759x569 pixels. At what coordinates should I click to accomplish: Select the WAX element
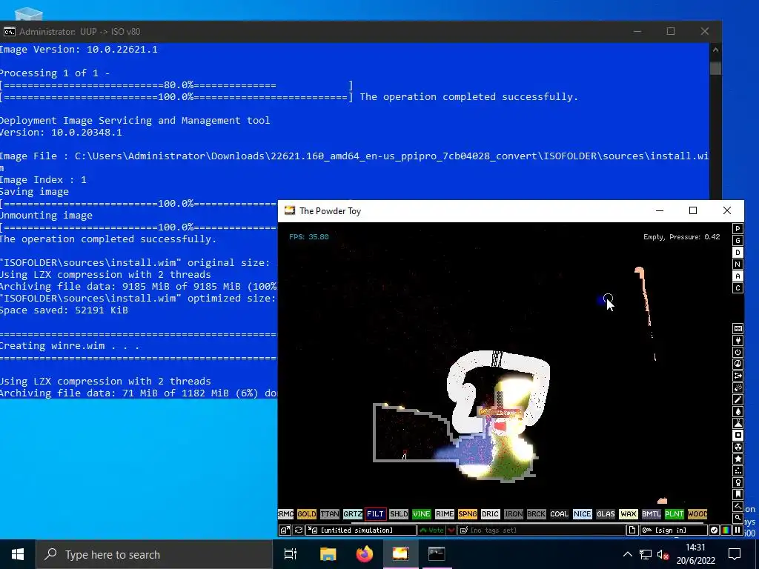pyautogui.click(x=629, y=514)
